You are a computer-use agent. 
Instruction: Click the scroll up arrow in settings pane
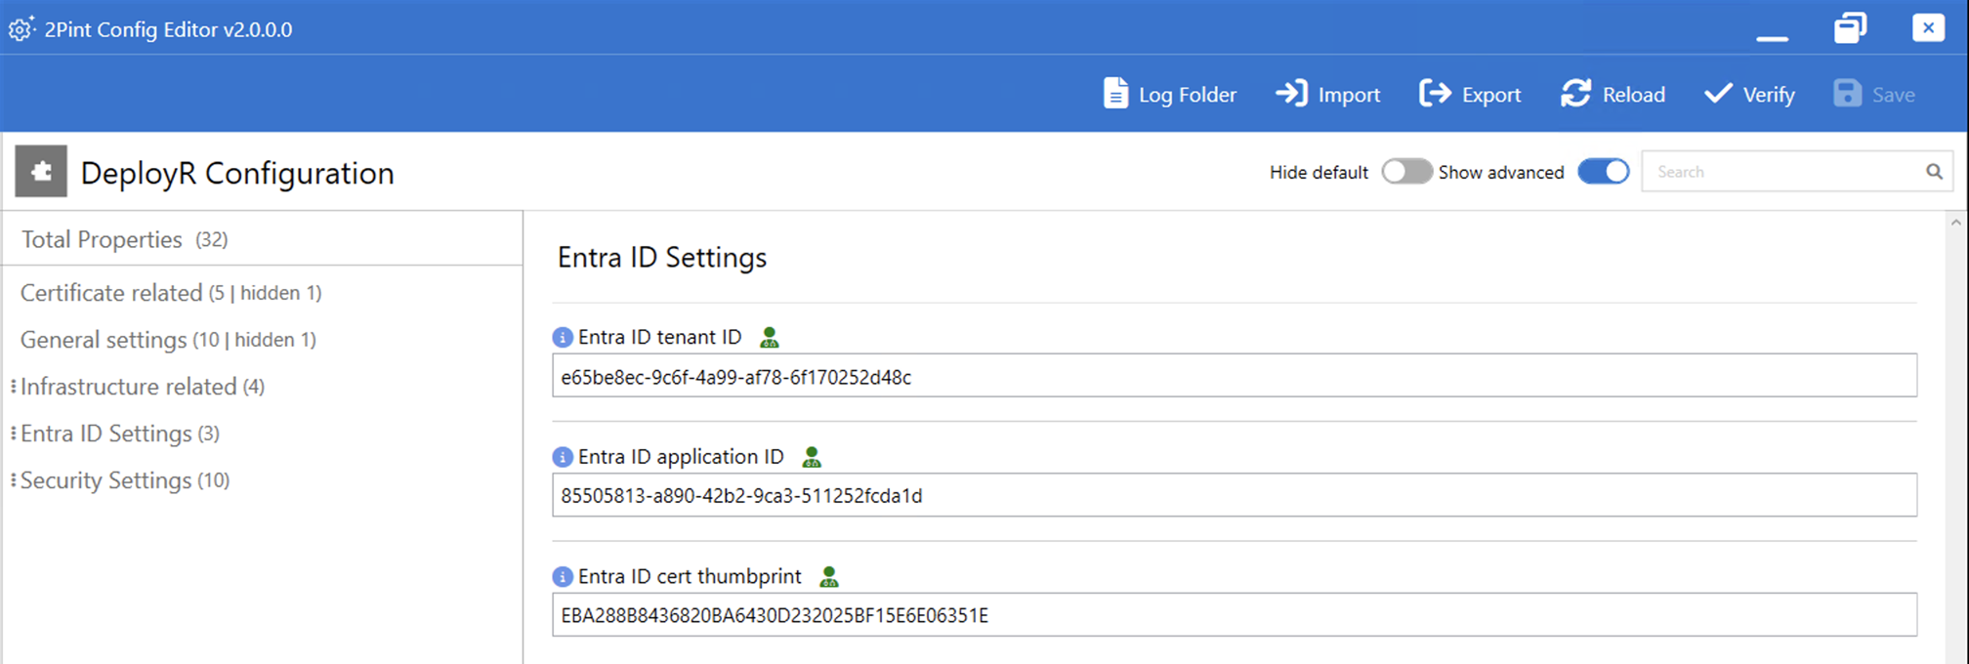click(1955, 224)
